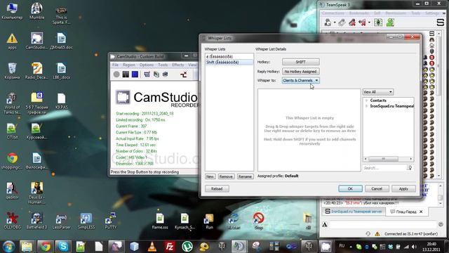The image size is (449, 253).
Task: Click volume icon in system tray
Action: tap(414, 247)
